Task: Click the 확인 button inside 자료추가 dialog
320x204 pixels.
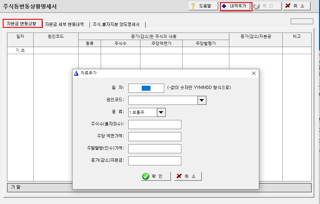Action: click(x=155, y=176)
